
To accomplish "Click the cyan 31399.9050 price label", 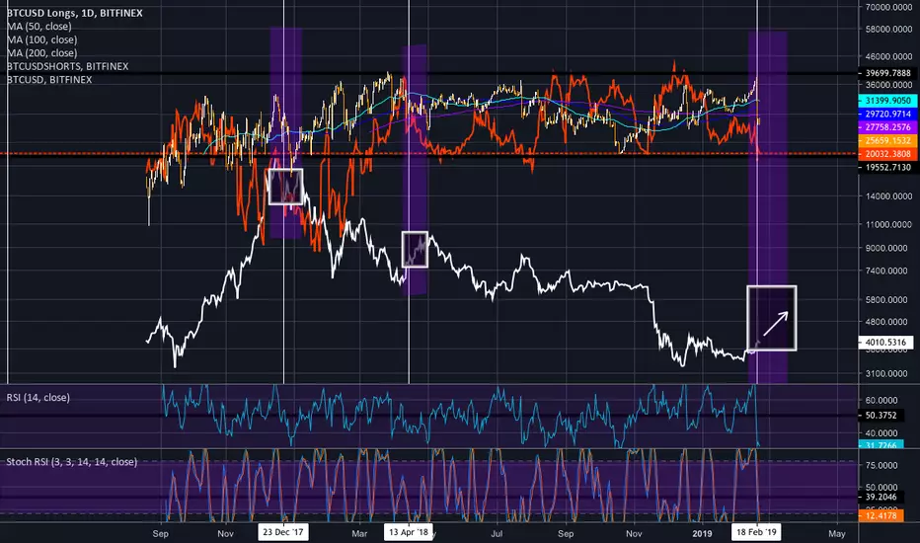I will [x=887, y=101].
